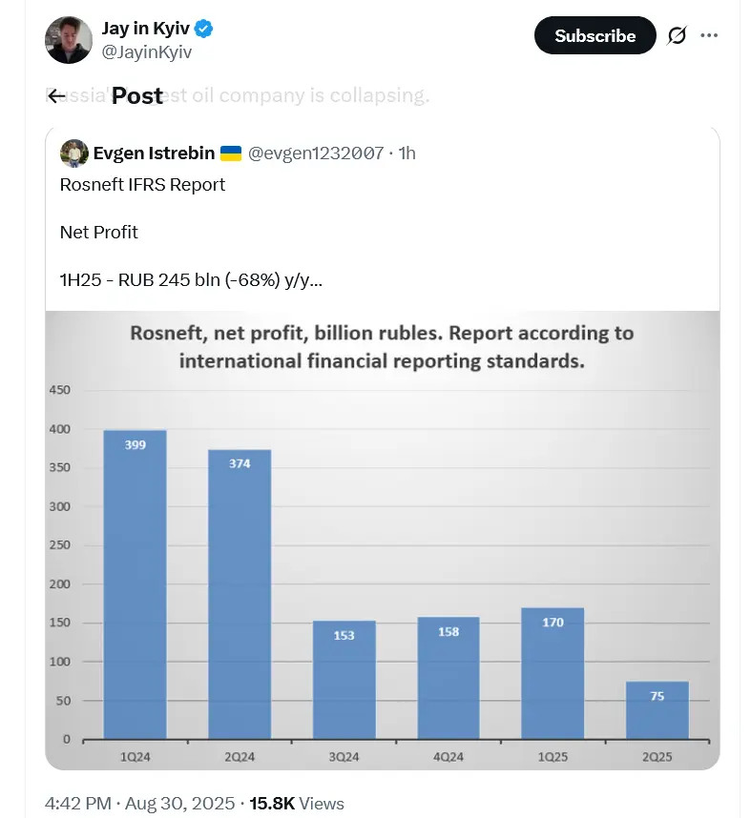The width and height of the screenshot is (751, 818).
Task: Click the 2Q25 bar showing 75
Action: coord(657,709)
